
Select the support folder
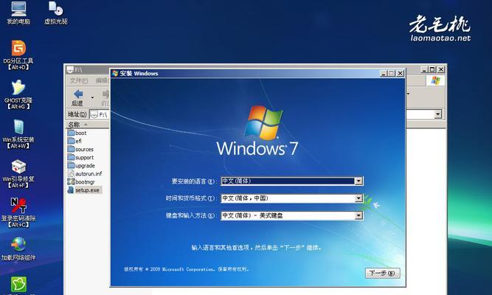tap(80, 157)
